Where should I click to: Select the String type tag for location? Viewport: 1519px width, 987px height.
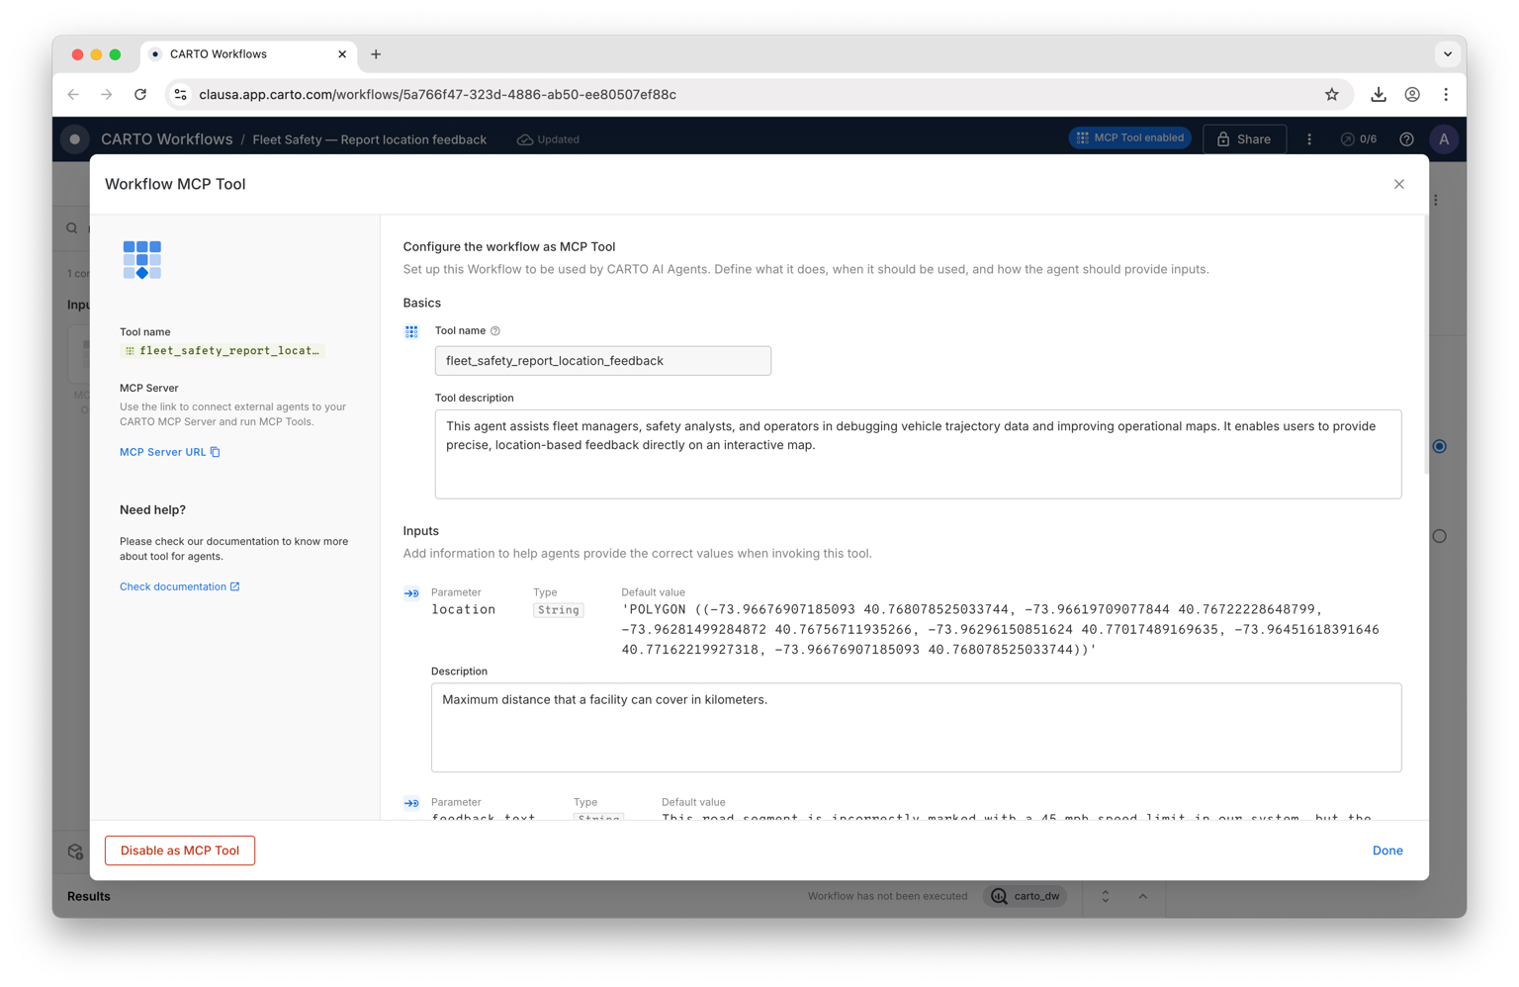(558, 610)
